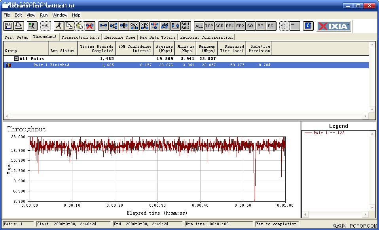Click the Pair 1 row bar-chart icon
379x230 pixels.
pyautogui.click(x=9, y=65)
